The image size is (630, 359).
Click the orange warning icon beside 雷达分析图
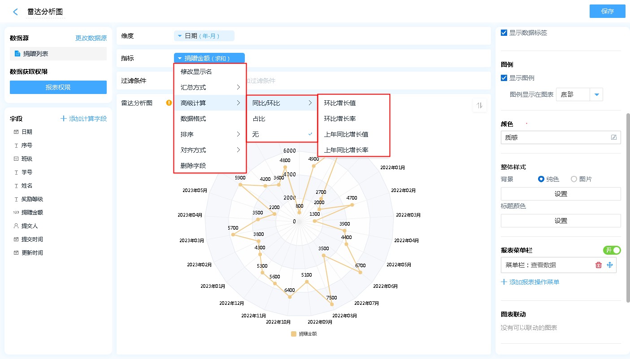coord(169,103)
